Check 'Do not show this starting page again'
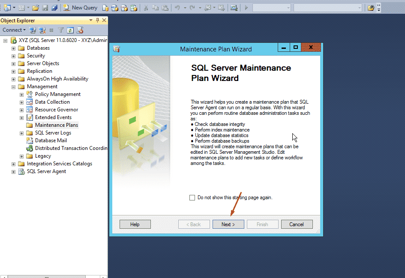Screen dimensions: 405x278 [192, 197]
